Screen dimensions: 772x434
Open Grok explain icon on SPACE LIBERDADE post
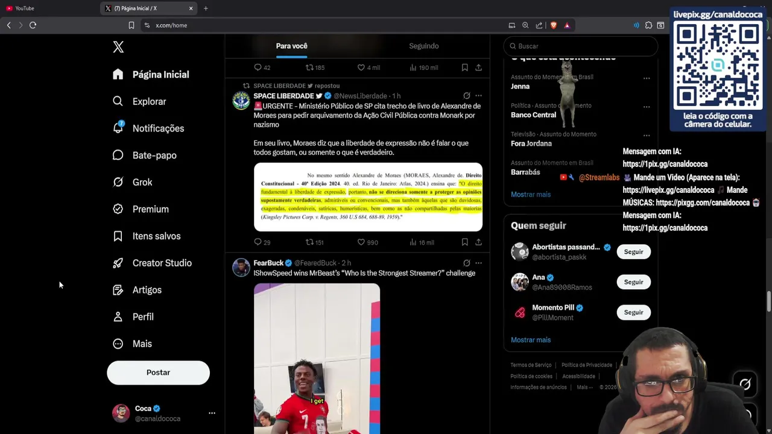pos(466,96)
